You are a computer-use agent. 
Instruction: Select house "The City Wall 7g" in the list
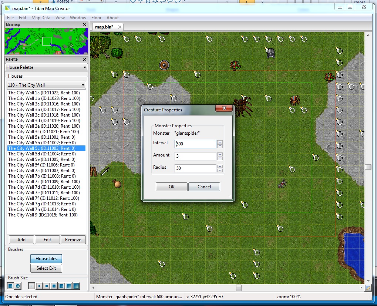[x=46, y=204]
